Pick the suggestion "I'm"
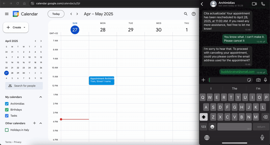This screenshot has height=145, width=270. tap(258, 89)
